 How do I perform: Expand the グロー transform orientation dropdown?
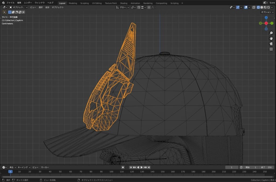123,7
